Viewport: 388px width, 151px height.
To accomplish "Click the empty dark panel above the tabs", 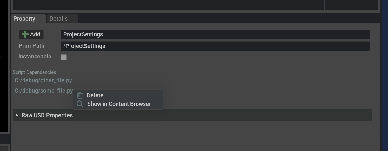I will point(159,5).
